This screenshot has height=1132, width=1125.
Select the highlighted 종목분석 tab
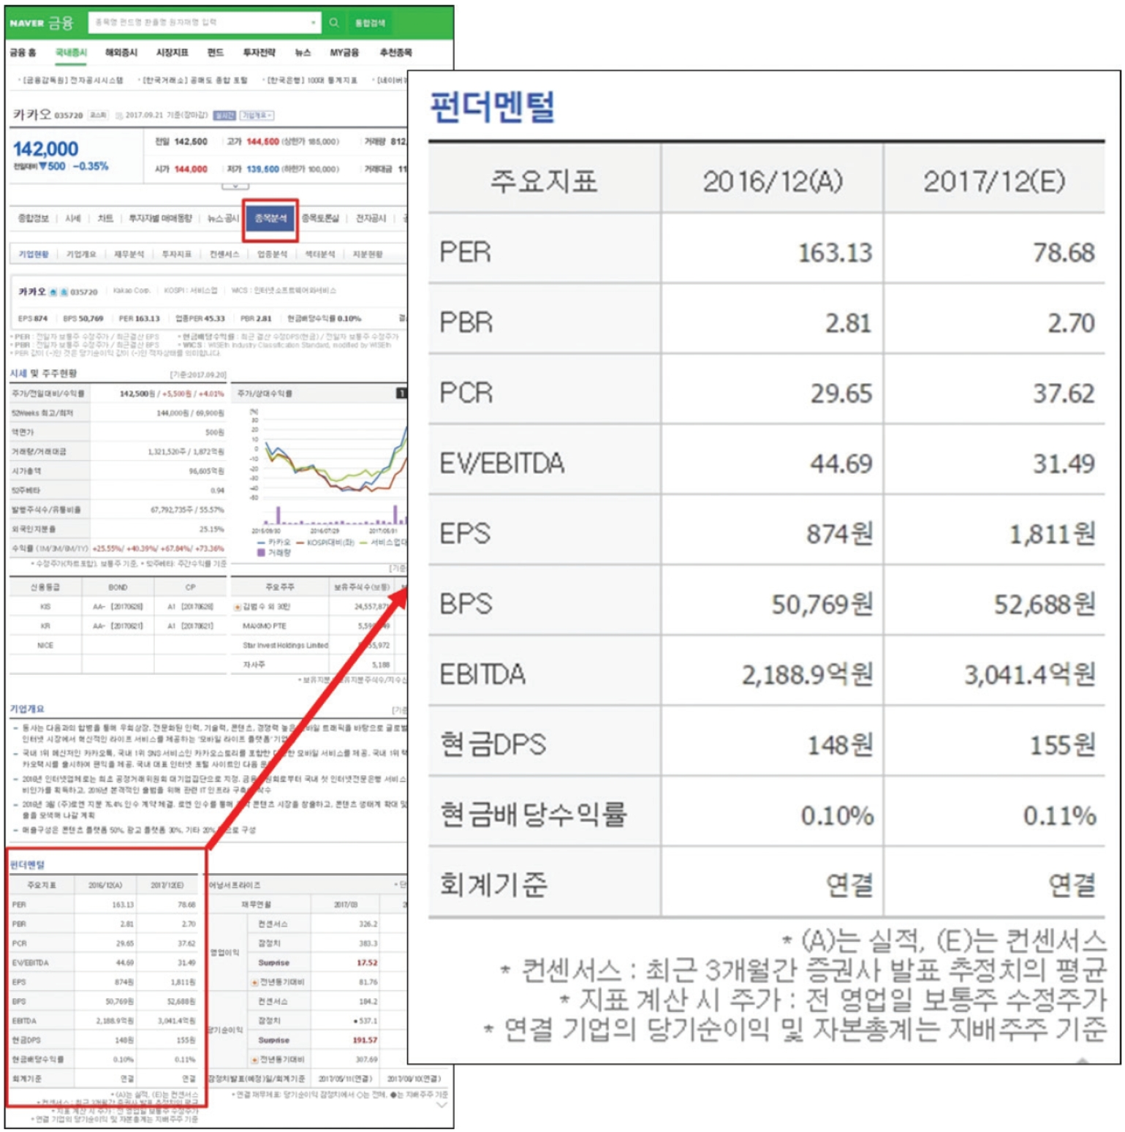pos(270,219)
